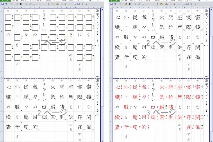213x142 pixels.
Task: Click the Redo icon in right window
Action: (x=120, y=4)
